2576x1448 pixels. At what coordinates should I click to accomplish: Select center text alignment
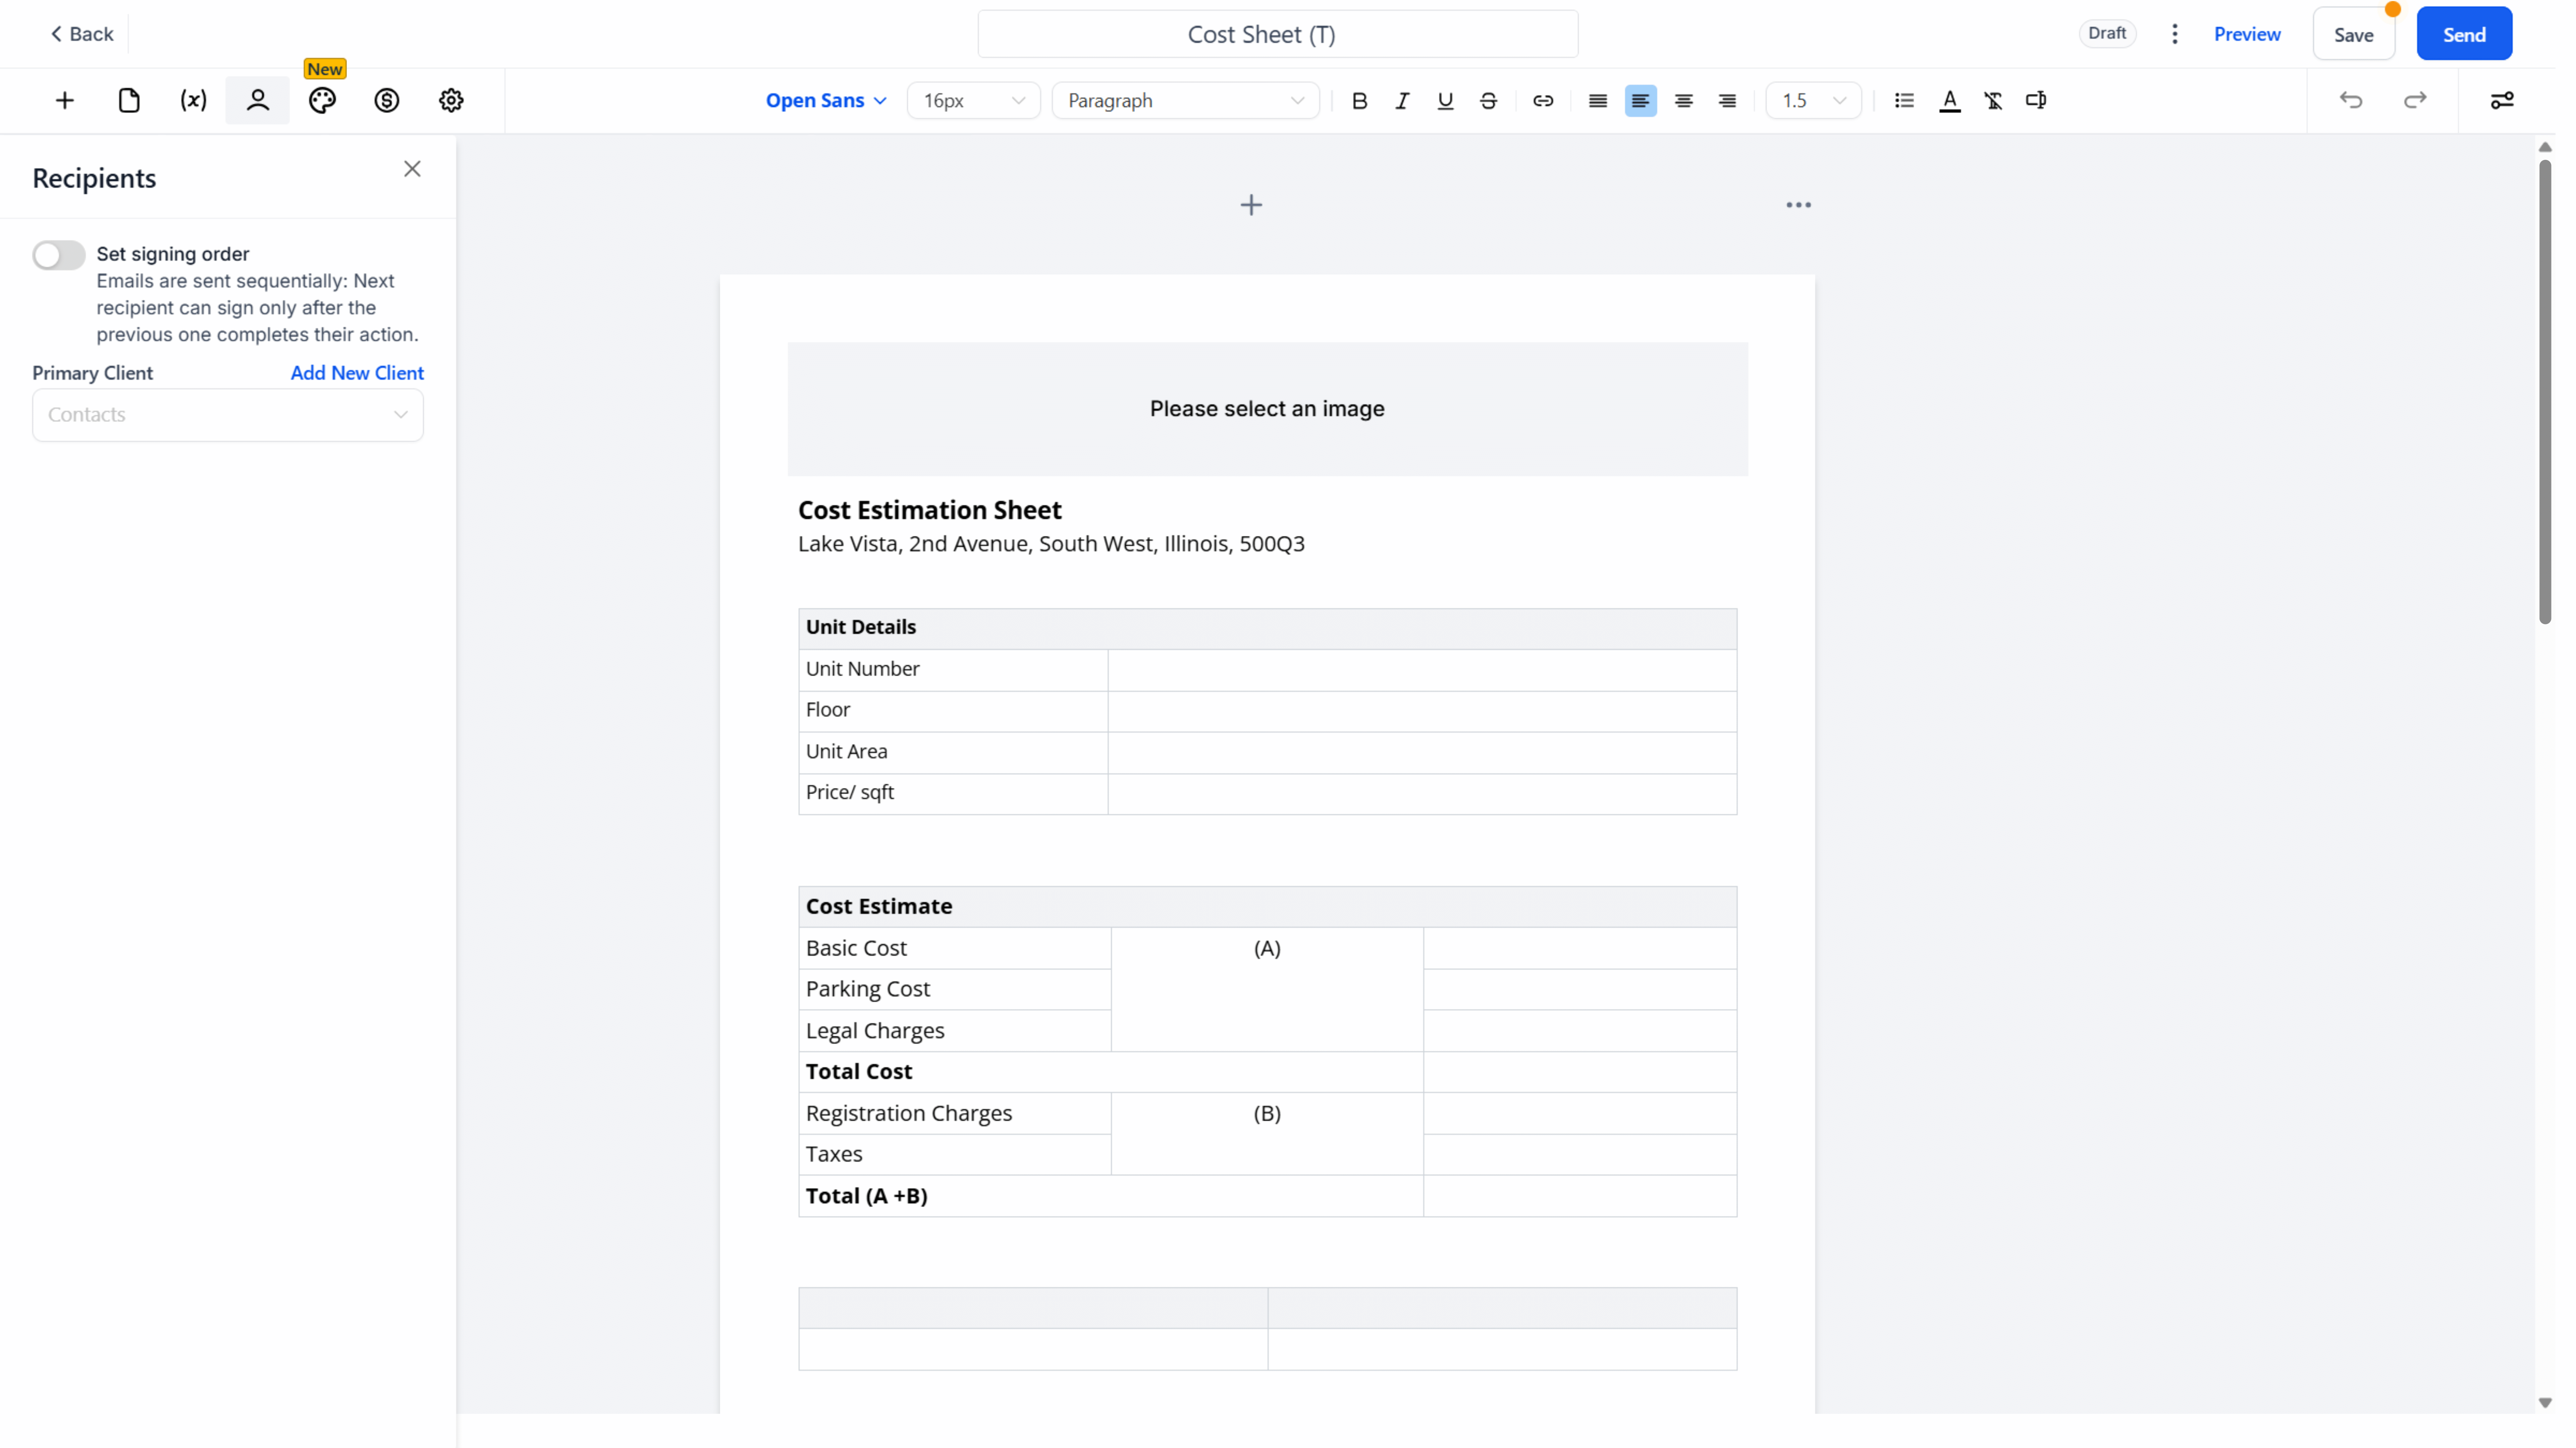click(x=1684, y=101)
